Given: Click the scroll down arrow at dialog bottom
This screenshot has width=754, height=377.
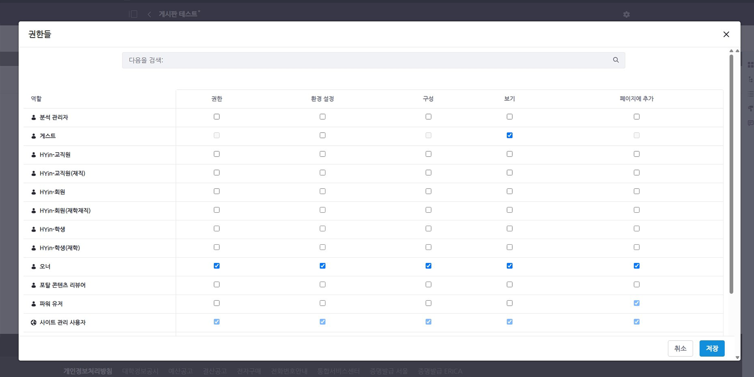Looking at the screenshot, I should 737,358.
